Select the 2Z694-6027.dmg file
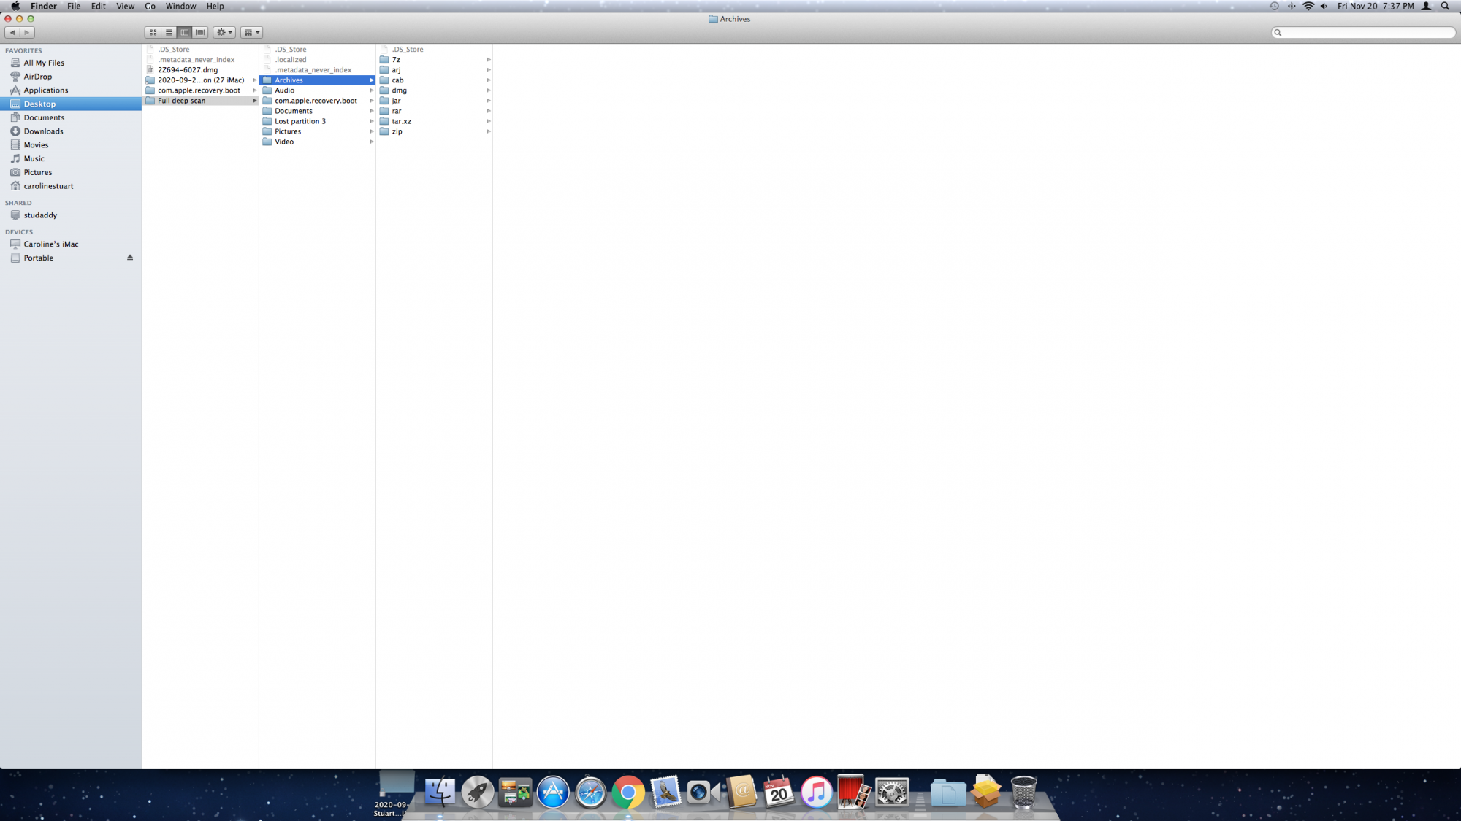 [x=188, y=70]
